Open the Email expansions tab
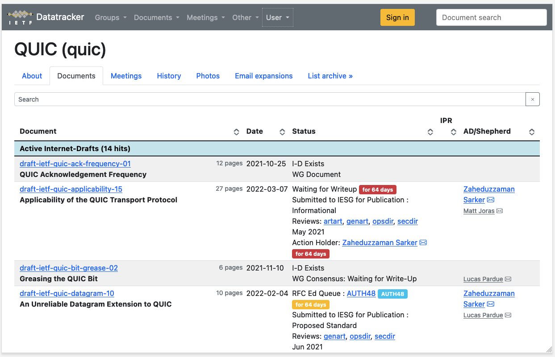The image size is (555, 357). coord(263,76)
